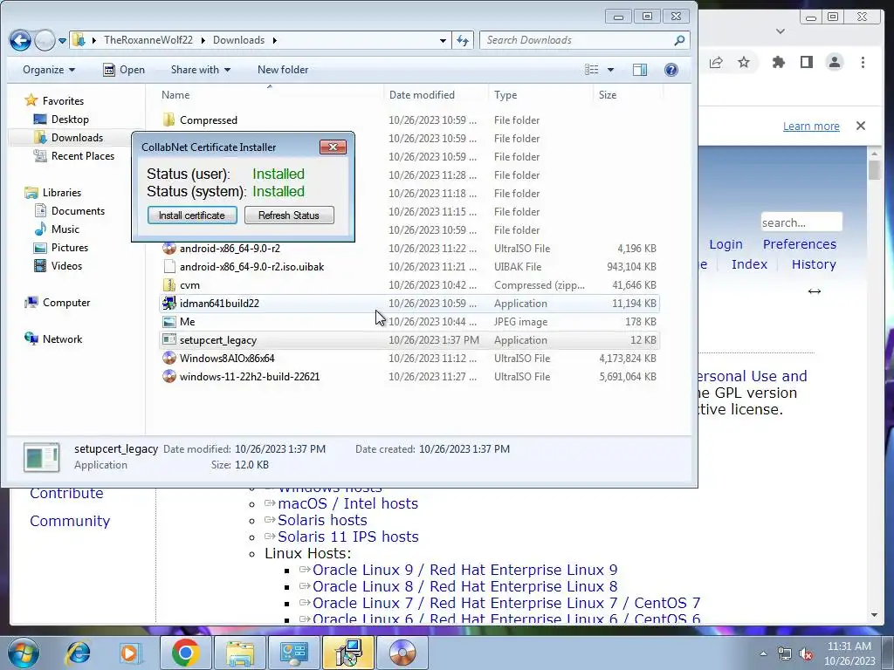Select android-x86_64-9.0-r2.iso.uibak file
Image resolution: width=894 pixels, height=670 pixels.
pyautogui.click(x=251, y=267)
